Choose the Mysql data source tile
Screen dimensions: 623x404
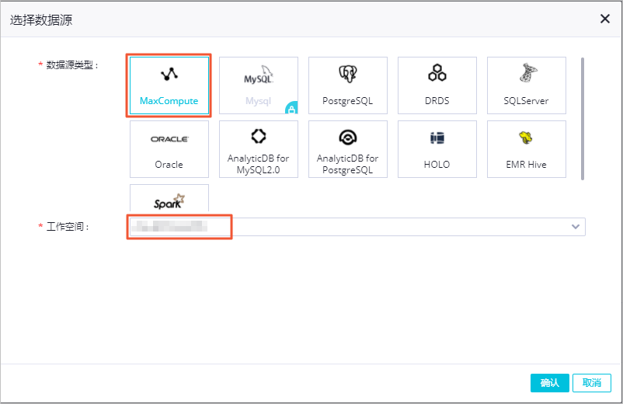click(x=258, y=85)
